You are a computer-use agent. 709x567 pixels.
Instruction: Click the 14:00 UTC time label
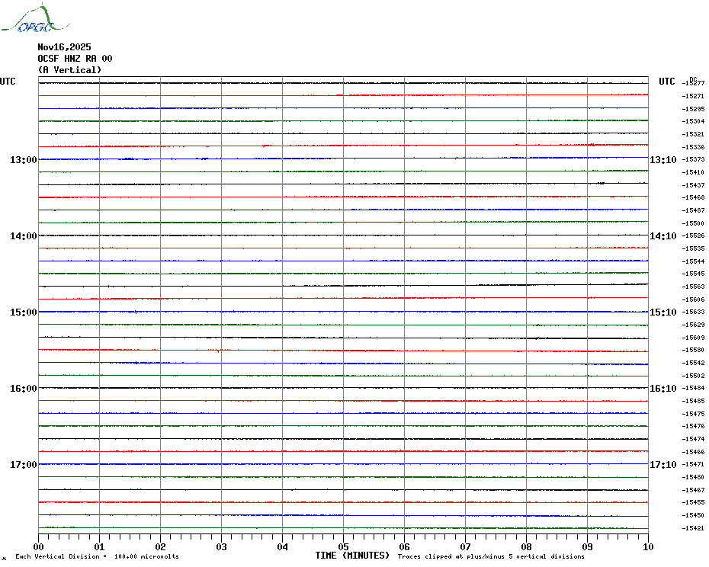pos(24,236)
